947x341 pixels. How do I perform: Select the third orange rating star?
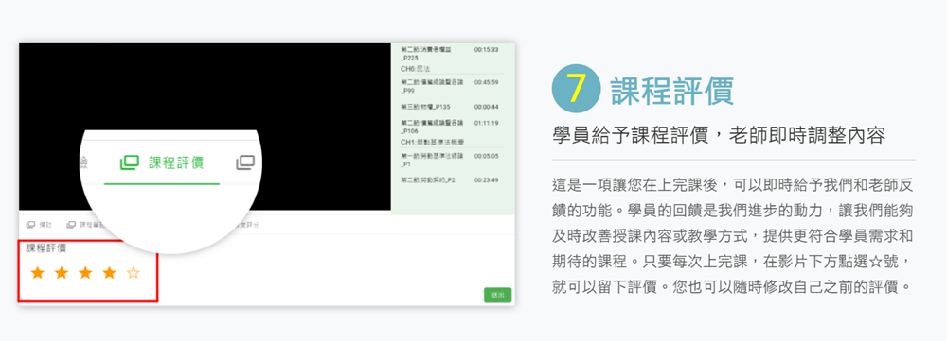[x=85, y=273]
